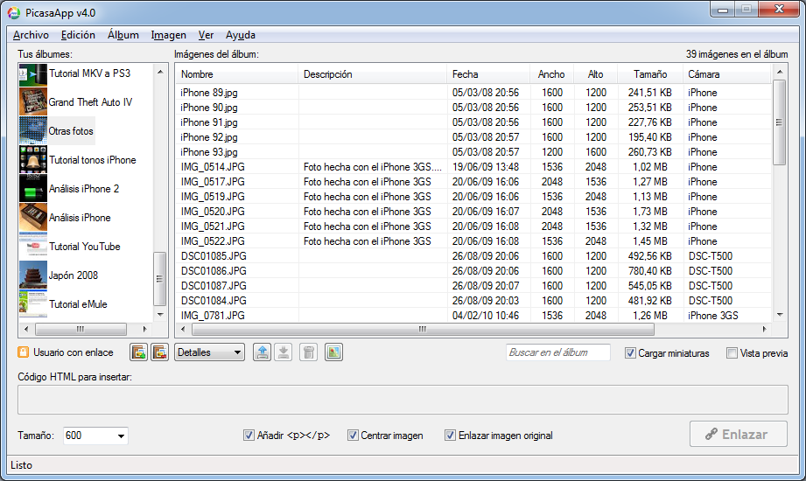Enable the Vista previa checkbox
The width and height of the screenshot is (806, 481).
pyautogui.click(x=732, y=353)
